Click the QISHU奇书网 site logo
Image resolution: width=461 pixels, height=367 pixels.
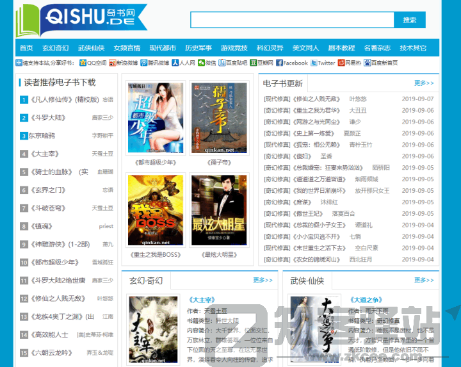coord(80,20)
